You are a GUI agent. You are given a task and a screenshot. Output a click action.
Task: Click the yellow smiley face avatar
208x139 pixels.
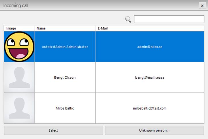[x=19, y=47]
